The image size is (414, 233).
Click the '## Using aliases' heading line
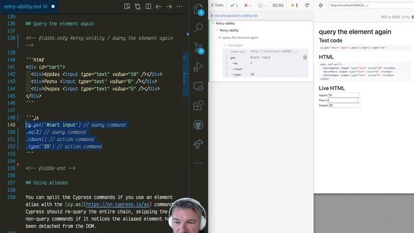click(x=47, y=183)
